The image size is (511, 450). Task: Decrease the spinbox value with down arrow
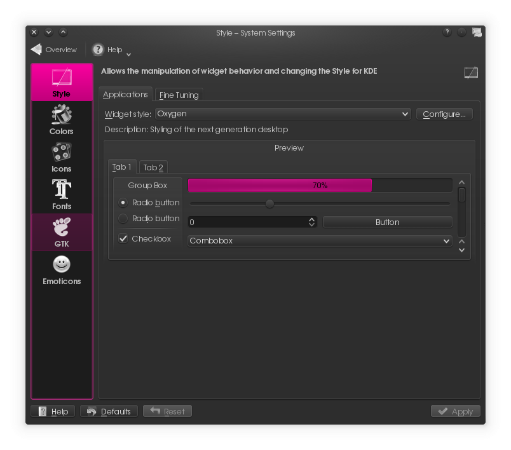(311, 224)
